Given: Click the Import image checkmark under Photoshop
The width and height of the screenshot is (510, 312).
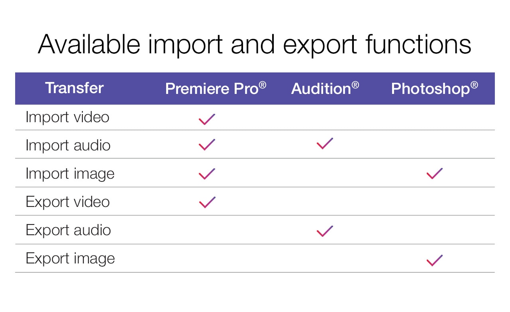Looking at the screenshot, I should 434,174.
